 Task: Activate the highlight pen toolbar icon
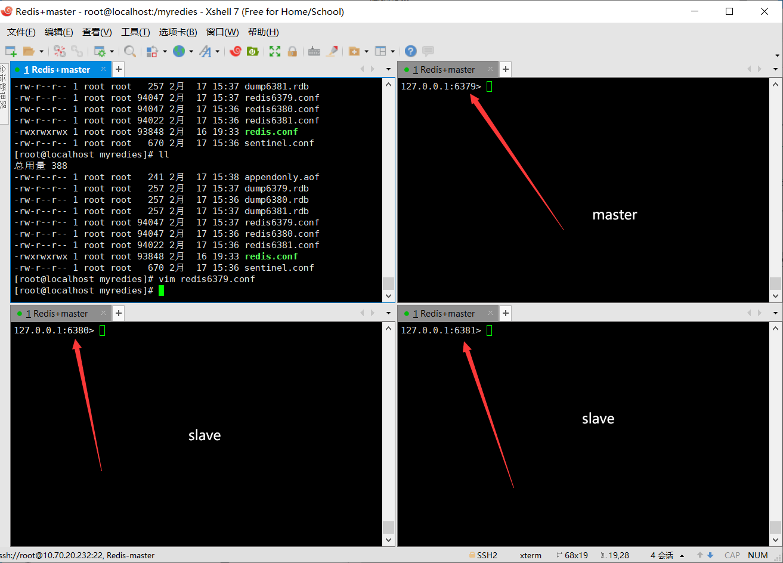pyautogui.click(x=332, y=51)
